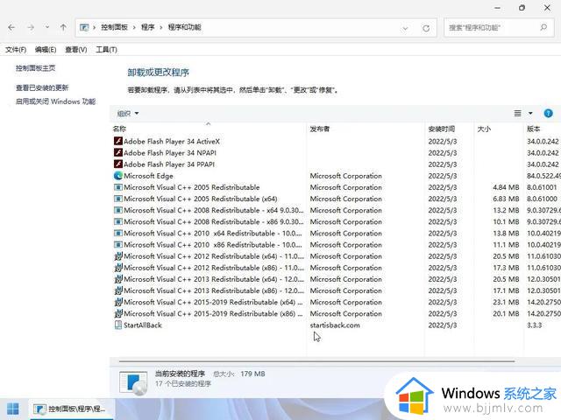This screenshot has height=420, width=561.
Task: Open recent locations dropdown arrow
Action: (x=47, y=27)
